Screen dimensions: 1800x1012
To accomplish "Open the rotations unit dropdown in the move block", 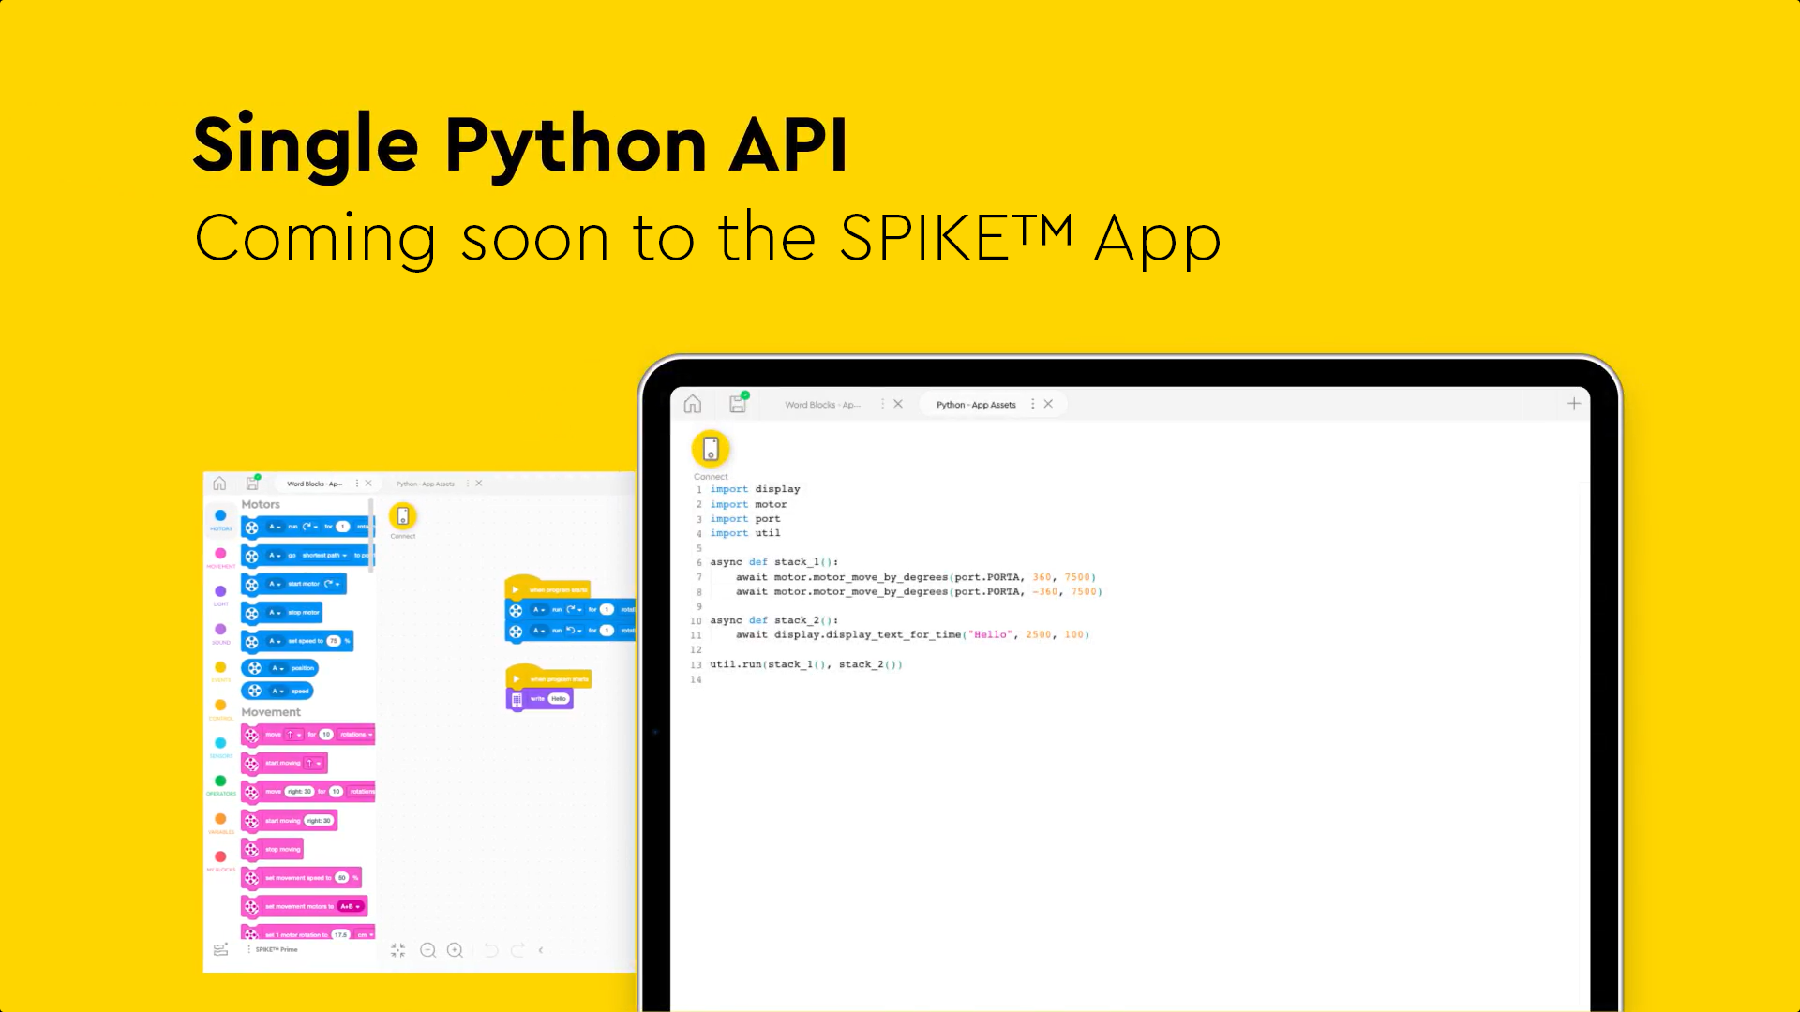I will coord(355,734).
